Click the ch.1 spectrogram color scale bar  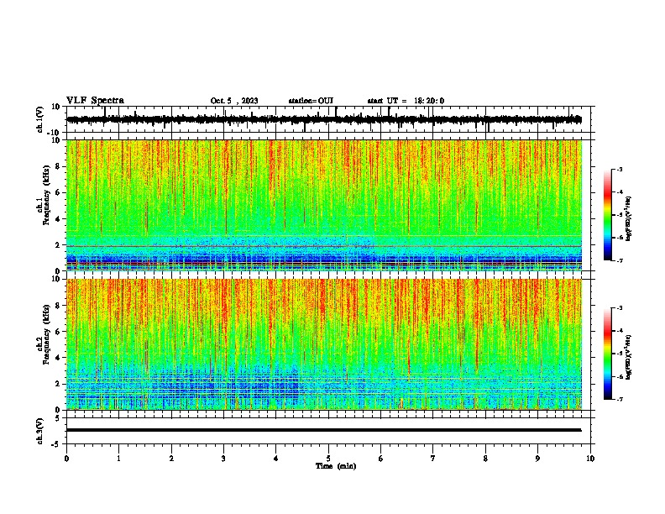pos(608,215)
